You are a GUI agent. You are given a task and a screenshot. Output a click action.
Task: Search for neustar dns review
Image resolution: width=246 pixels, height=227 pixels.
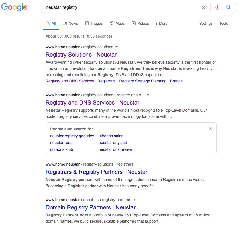[115, 149]
